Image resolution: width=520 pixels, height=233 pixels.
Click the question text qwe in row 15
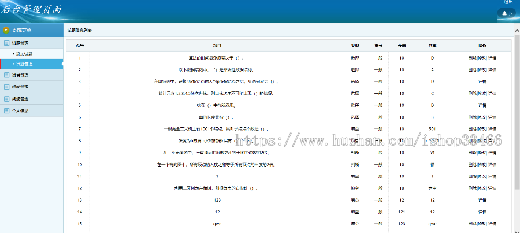[x=217, y=224]
